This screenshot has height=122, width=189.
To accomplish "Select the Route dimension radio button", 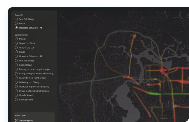I will (16, 52).
